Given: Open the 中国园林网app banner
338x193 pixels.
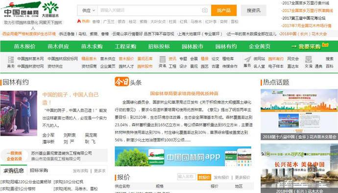Looking at the screenshot, I should pos(183,156).
